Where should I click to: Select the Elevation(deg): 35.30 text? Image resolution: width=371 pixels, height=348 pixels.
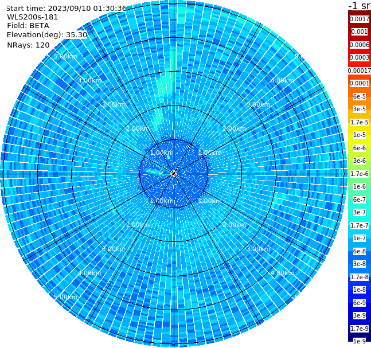click(47, 35)
